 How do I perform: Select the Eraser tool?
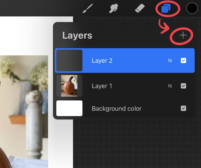coord(140,8)
